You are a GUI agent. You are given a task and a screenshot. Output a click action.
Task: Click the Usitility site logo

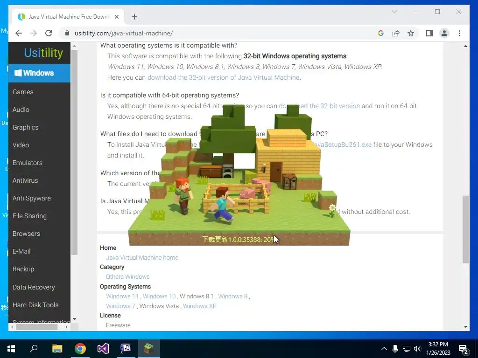(43, 53)
